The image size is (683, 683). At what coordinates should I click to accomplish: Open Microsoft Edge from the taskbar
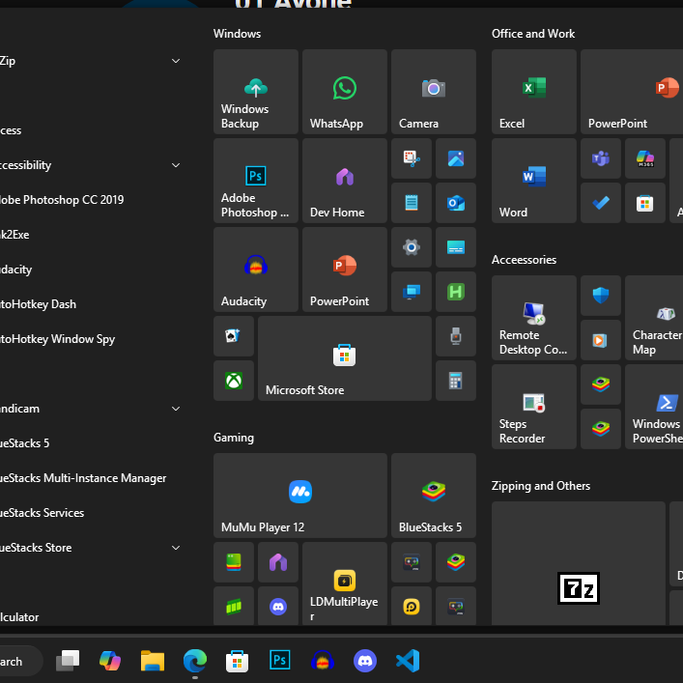195,661
